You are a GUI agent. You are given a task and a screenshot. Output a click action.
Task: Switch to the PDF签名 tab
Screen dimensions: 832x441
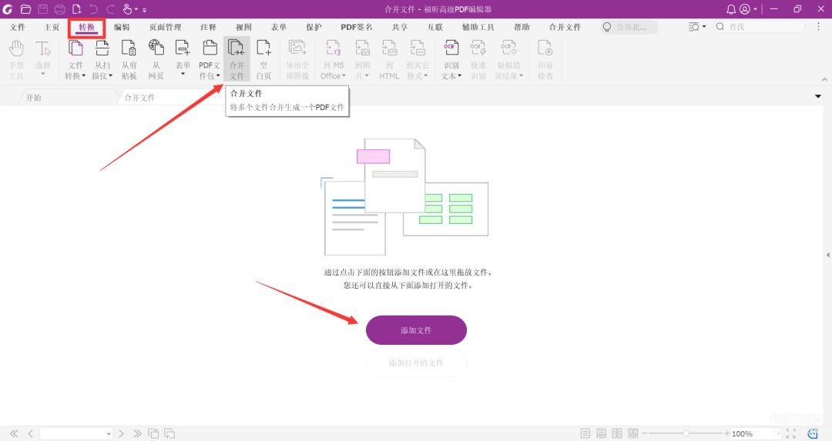coord(357,27)
